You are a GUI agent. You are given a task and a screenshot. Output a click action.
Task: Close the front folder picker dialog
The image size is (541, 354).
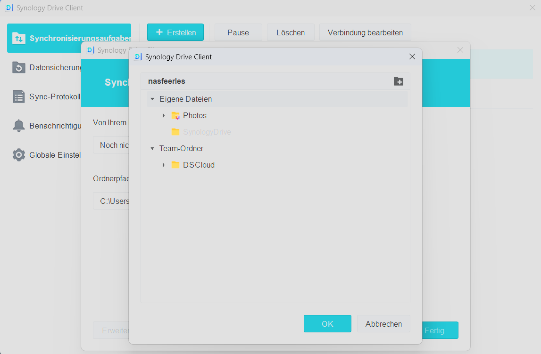(x=412, y=56)
